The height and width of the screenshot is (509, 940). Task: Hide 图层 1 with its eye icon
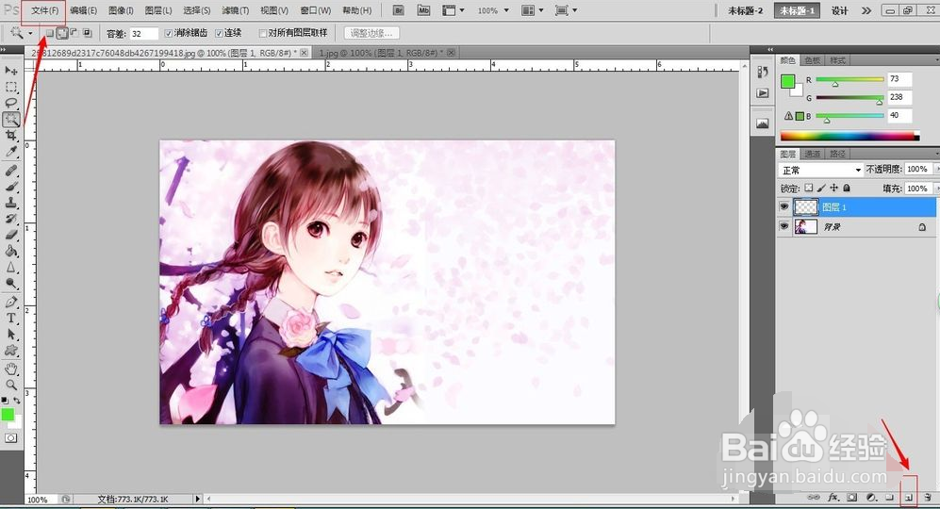[x=783, y=206]
